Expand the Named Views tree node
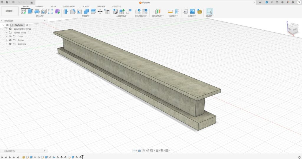This screenshot has width=302, height=159. point(6,33)
